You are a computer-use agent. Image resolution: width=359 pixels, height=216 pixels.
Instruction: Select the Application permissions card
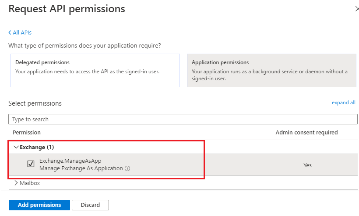[271, 70]
